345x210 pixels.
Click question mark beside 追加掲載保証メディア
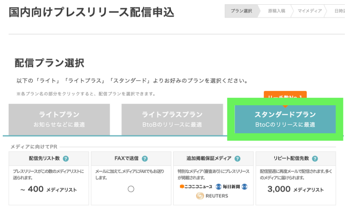pos(237,159)
